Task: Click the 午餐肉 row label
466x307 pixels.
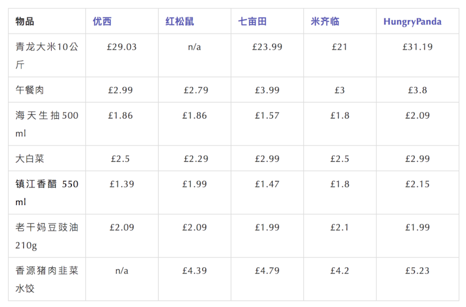Action: point(30,90)
